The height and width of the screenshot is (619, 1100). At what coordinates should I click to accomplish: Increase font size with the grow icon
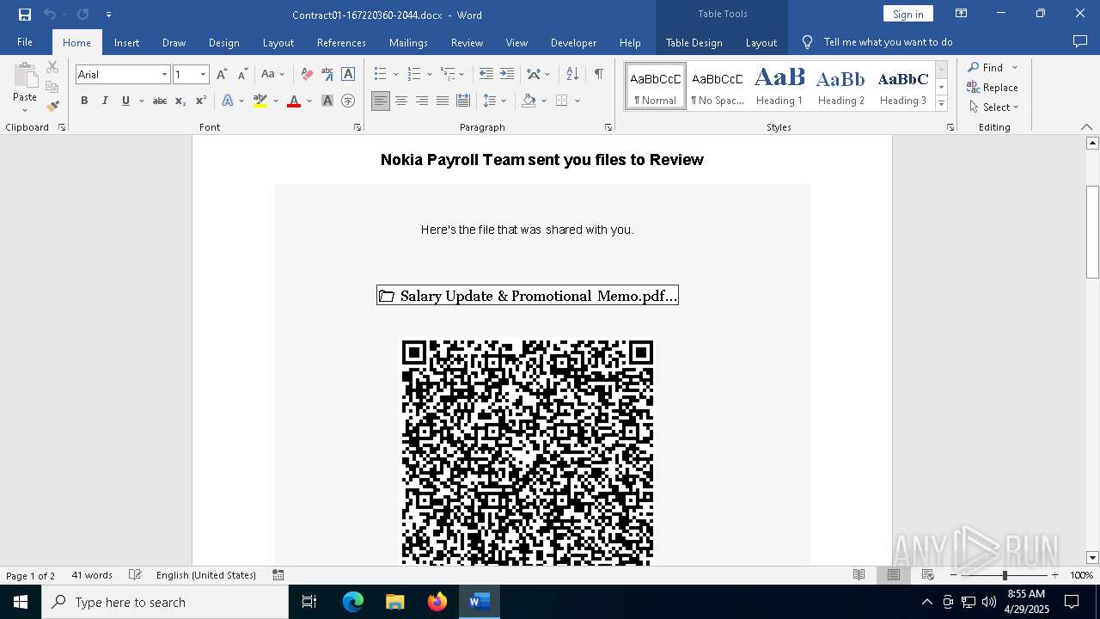(x=222, y=75)
